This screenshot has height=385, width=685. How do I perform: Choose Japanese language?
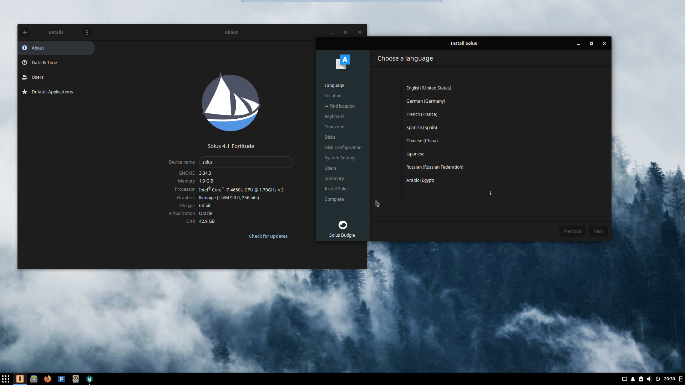[491, 154]
